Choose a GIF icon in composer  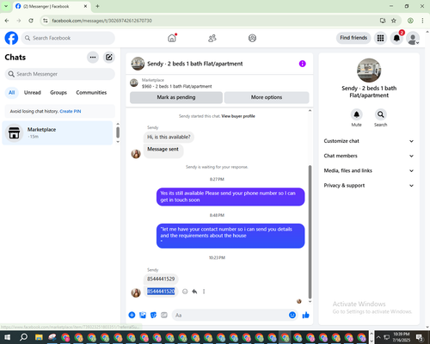164,315
